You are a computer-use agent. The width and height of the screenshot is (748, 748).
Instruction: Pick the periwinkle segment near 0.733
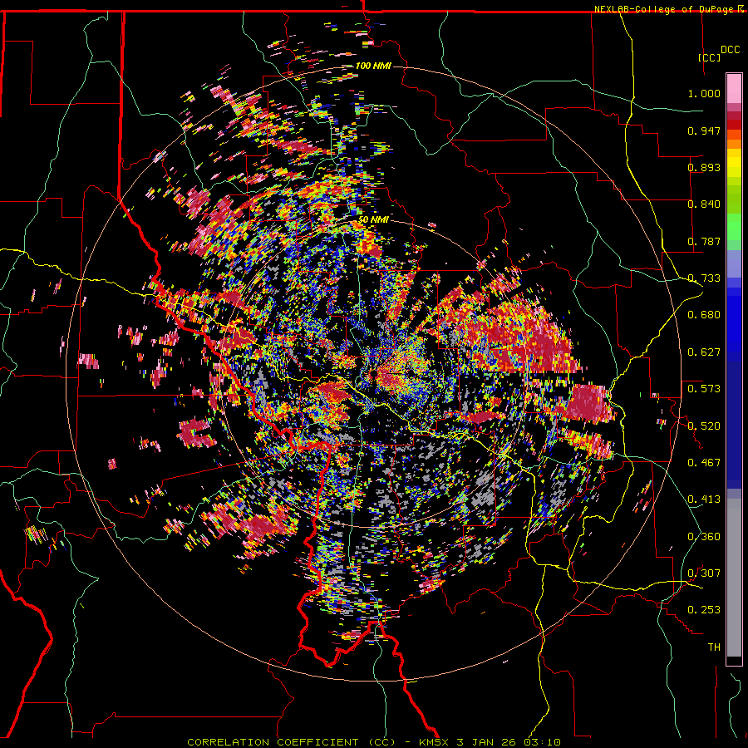734,263
